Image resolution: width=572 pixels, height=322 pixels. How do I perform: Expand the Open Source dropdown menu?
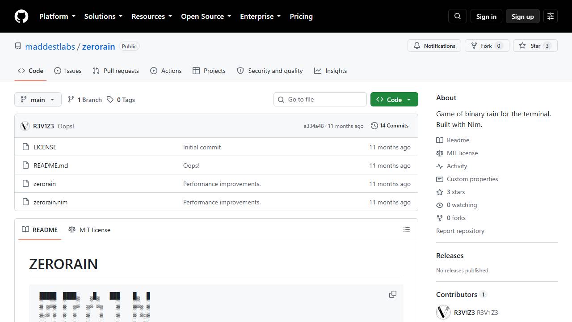(206, 17)
